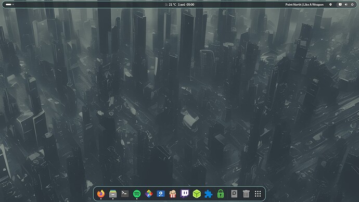Open the blue media player icon
The width and height of the screenshot is (359, 202).
pyautogui.click(x=161, y=194)
